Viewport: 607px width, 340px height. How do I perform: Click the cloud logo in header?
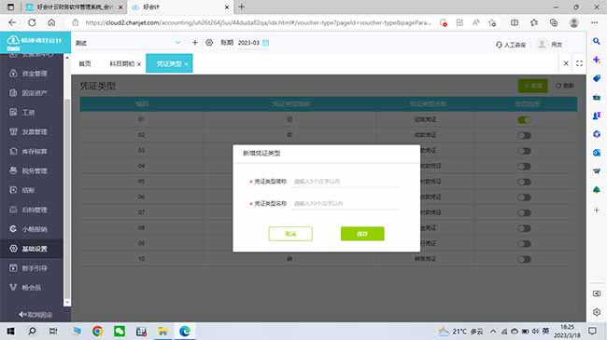[13, 40]
